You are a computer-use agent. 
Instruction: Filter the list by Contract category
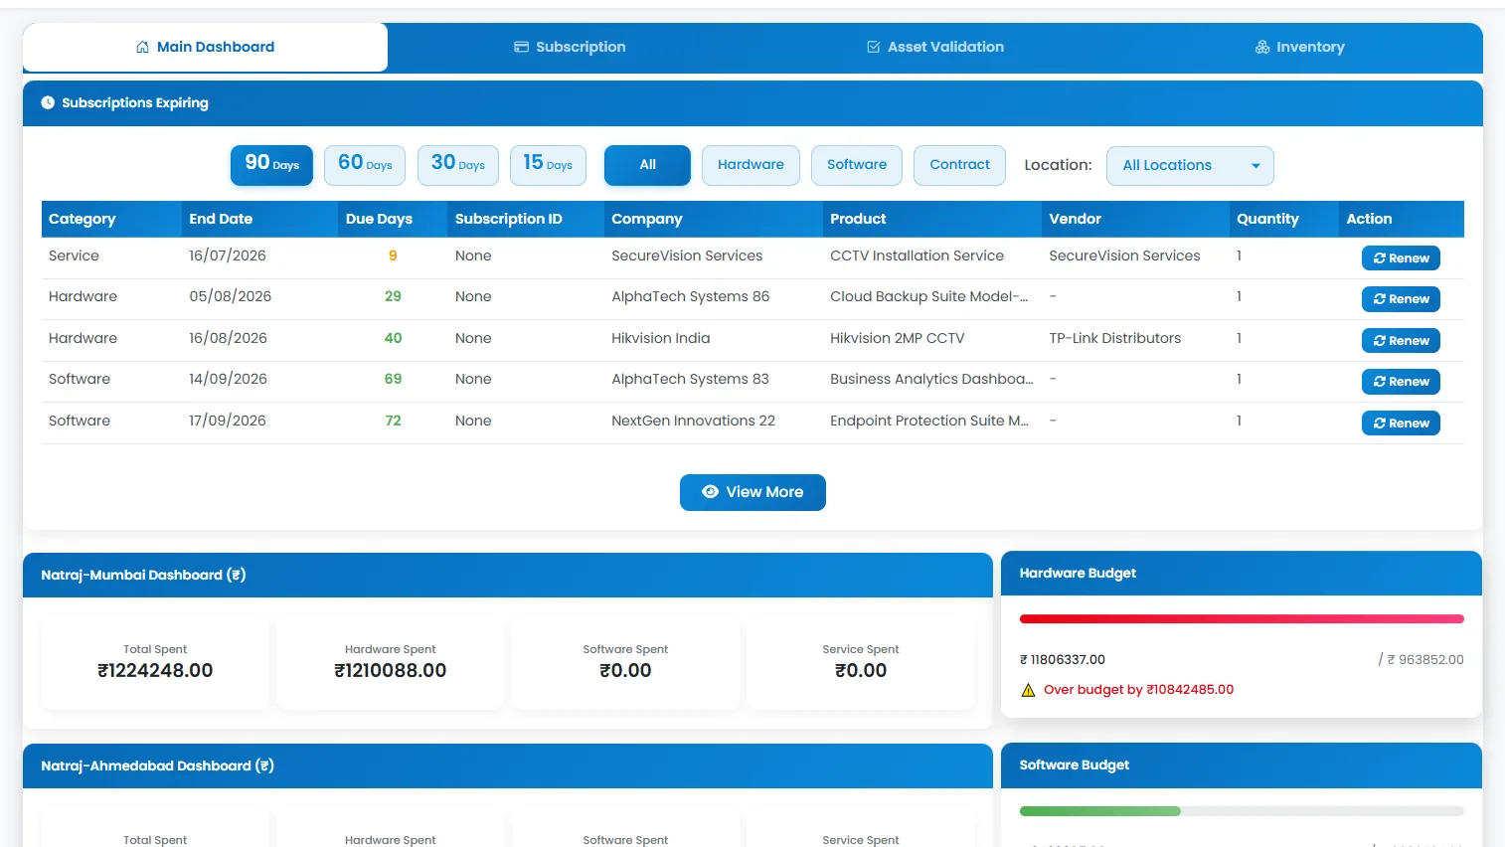tap(959, 165)
